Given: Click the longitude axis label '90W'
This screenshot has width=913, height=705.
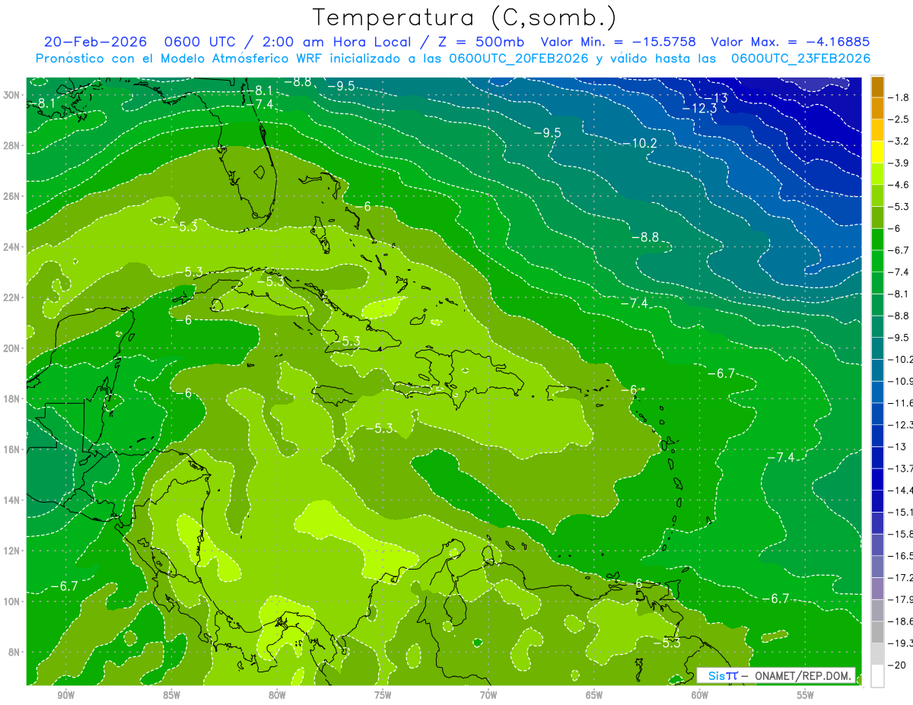Looking at the screenshot, I should pyautogui.click(x=65, y=697).
